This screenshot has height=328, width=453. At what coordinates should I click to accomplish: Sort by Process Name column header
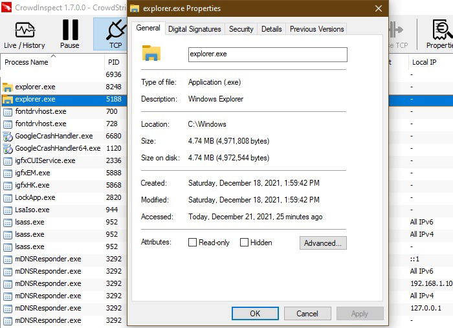(52, 62)
